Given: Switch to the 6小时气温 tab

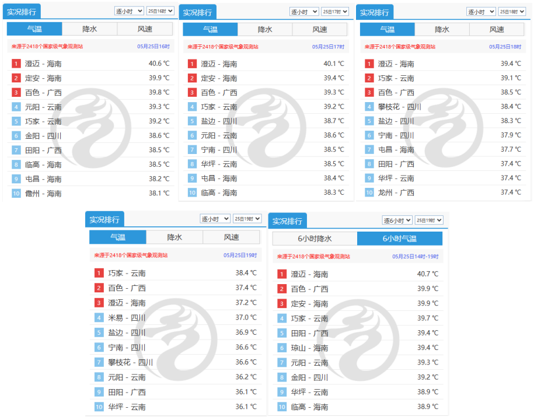Looking at the screenshot, I should pos(400,239).
